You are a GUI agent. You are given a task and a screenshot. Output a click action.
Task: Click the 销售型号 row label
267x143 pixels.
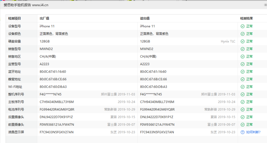click(x=15, y=49)
